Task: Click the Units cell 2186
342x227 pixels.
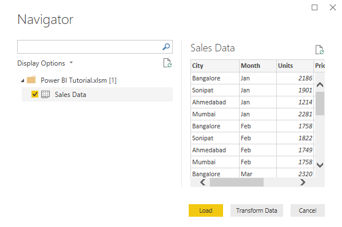Action: (x=295, y=78)
